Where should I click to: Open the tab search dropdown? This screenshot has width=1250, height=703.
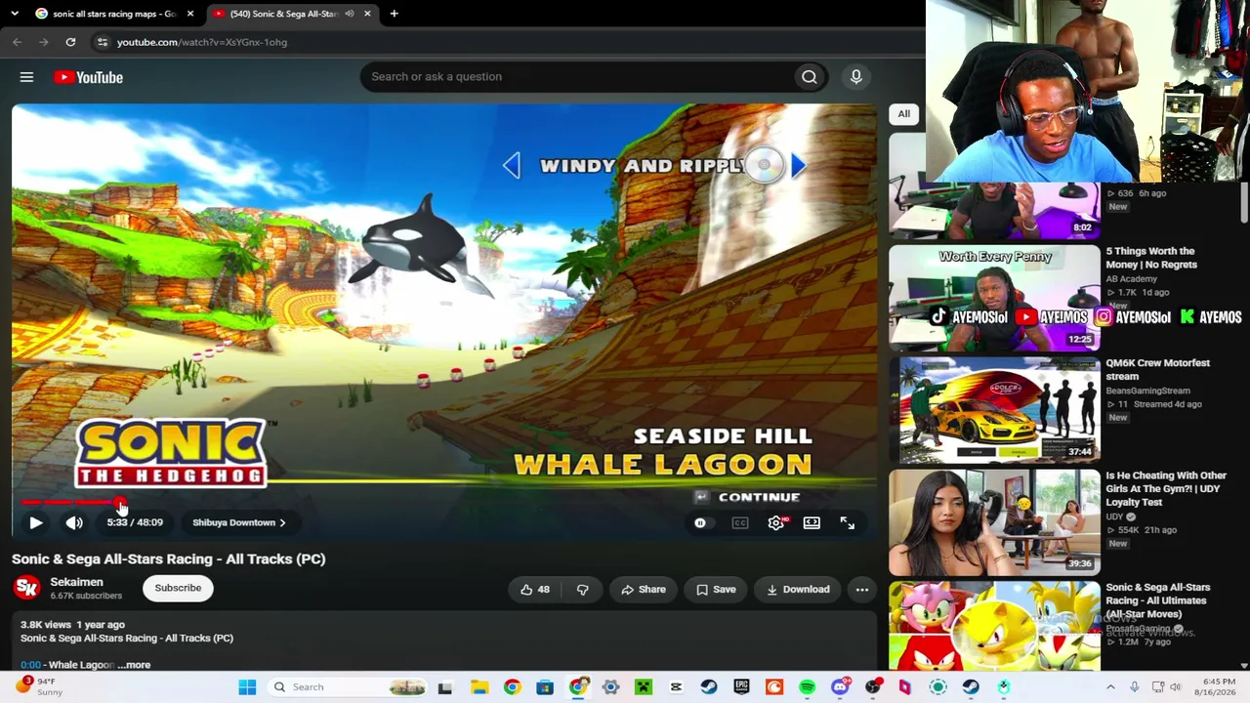tap(14, 14)
